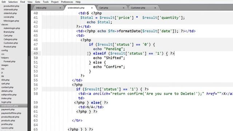Select orderdetails.php in the sidebar

pyautogui.click(x=10, y=106)
